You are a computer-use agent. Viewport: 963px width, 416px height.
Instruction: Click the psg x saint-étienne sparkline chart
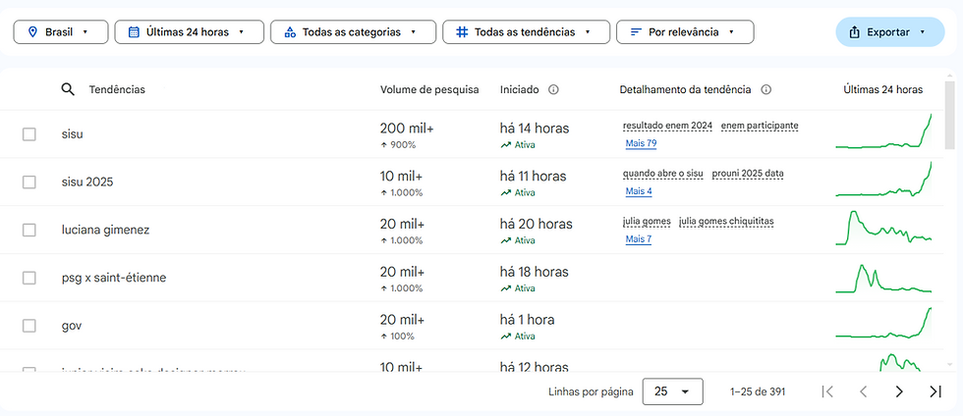tap(883, 278)
